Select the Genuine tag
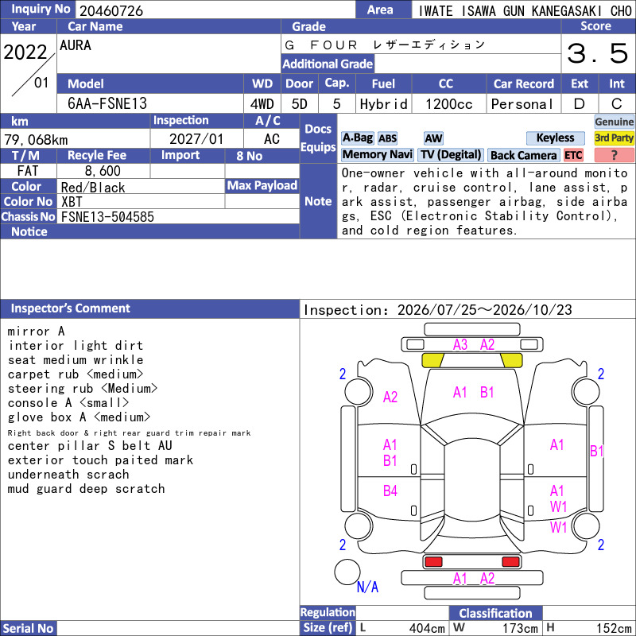 pyautogui.click(x=614, y=122)
